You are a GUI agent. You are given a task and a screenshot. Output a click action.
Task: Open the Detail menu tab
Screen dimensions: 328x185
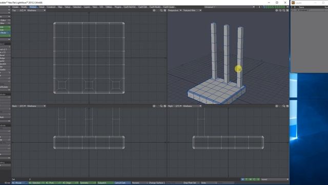42,7
